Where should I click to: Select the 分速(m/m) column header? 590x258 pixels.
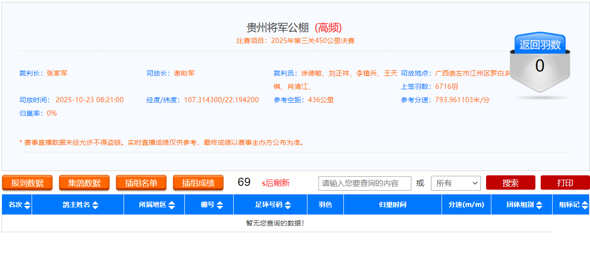pyautogui.click(x=466, y=204)
